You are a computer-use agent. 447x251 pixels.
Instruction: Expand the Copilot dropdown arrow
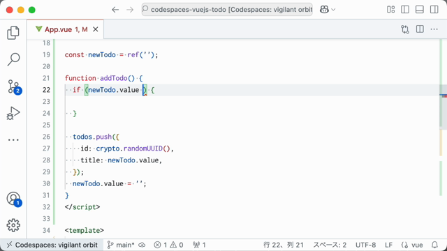[333, 10]
